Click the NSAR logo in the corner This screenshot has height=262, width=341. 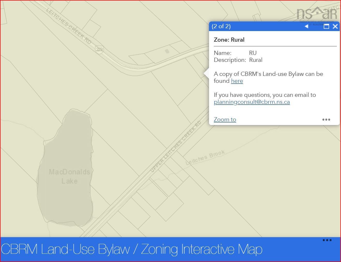[316, 12]
